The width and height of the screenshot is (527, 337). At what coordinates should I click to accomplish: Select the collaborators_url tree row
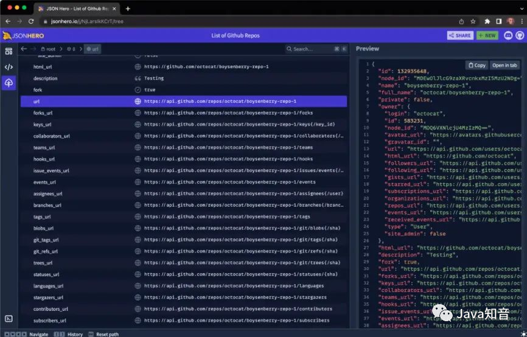tap(184, 136)
